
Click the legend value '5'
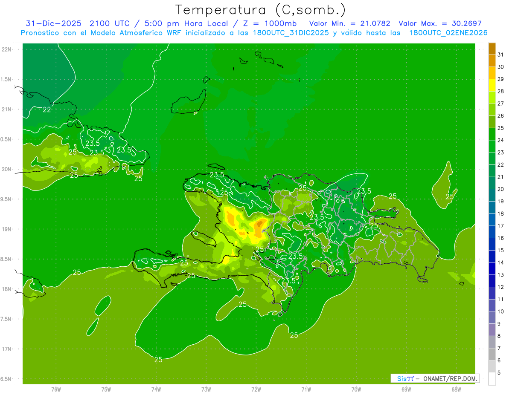(499, 372)
